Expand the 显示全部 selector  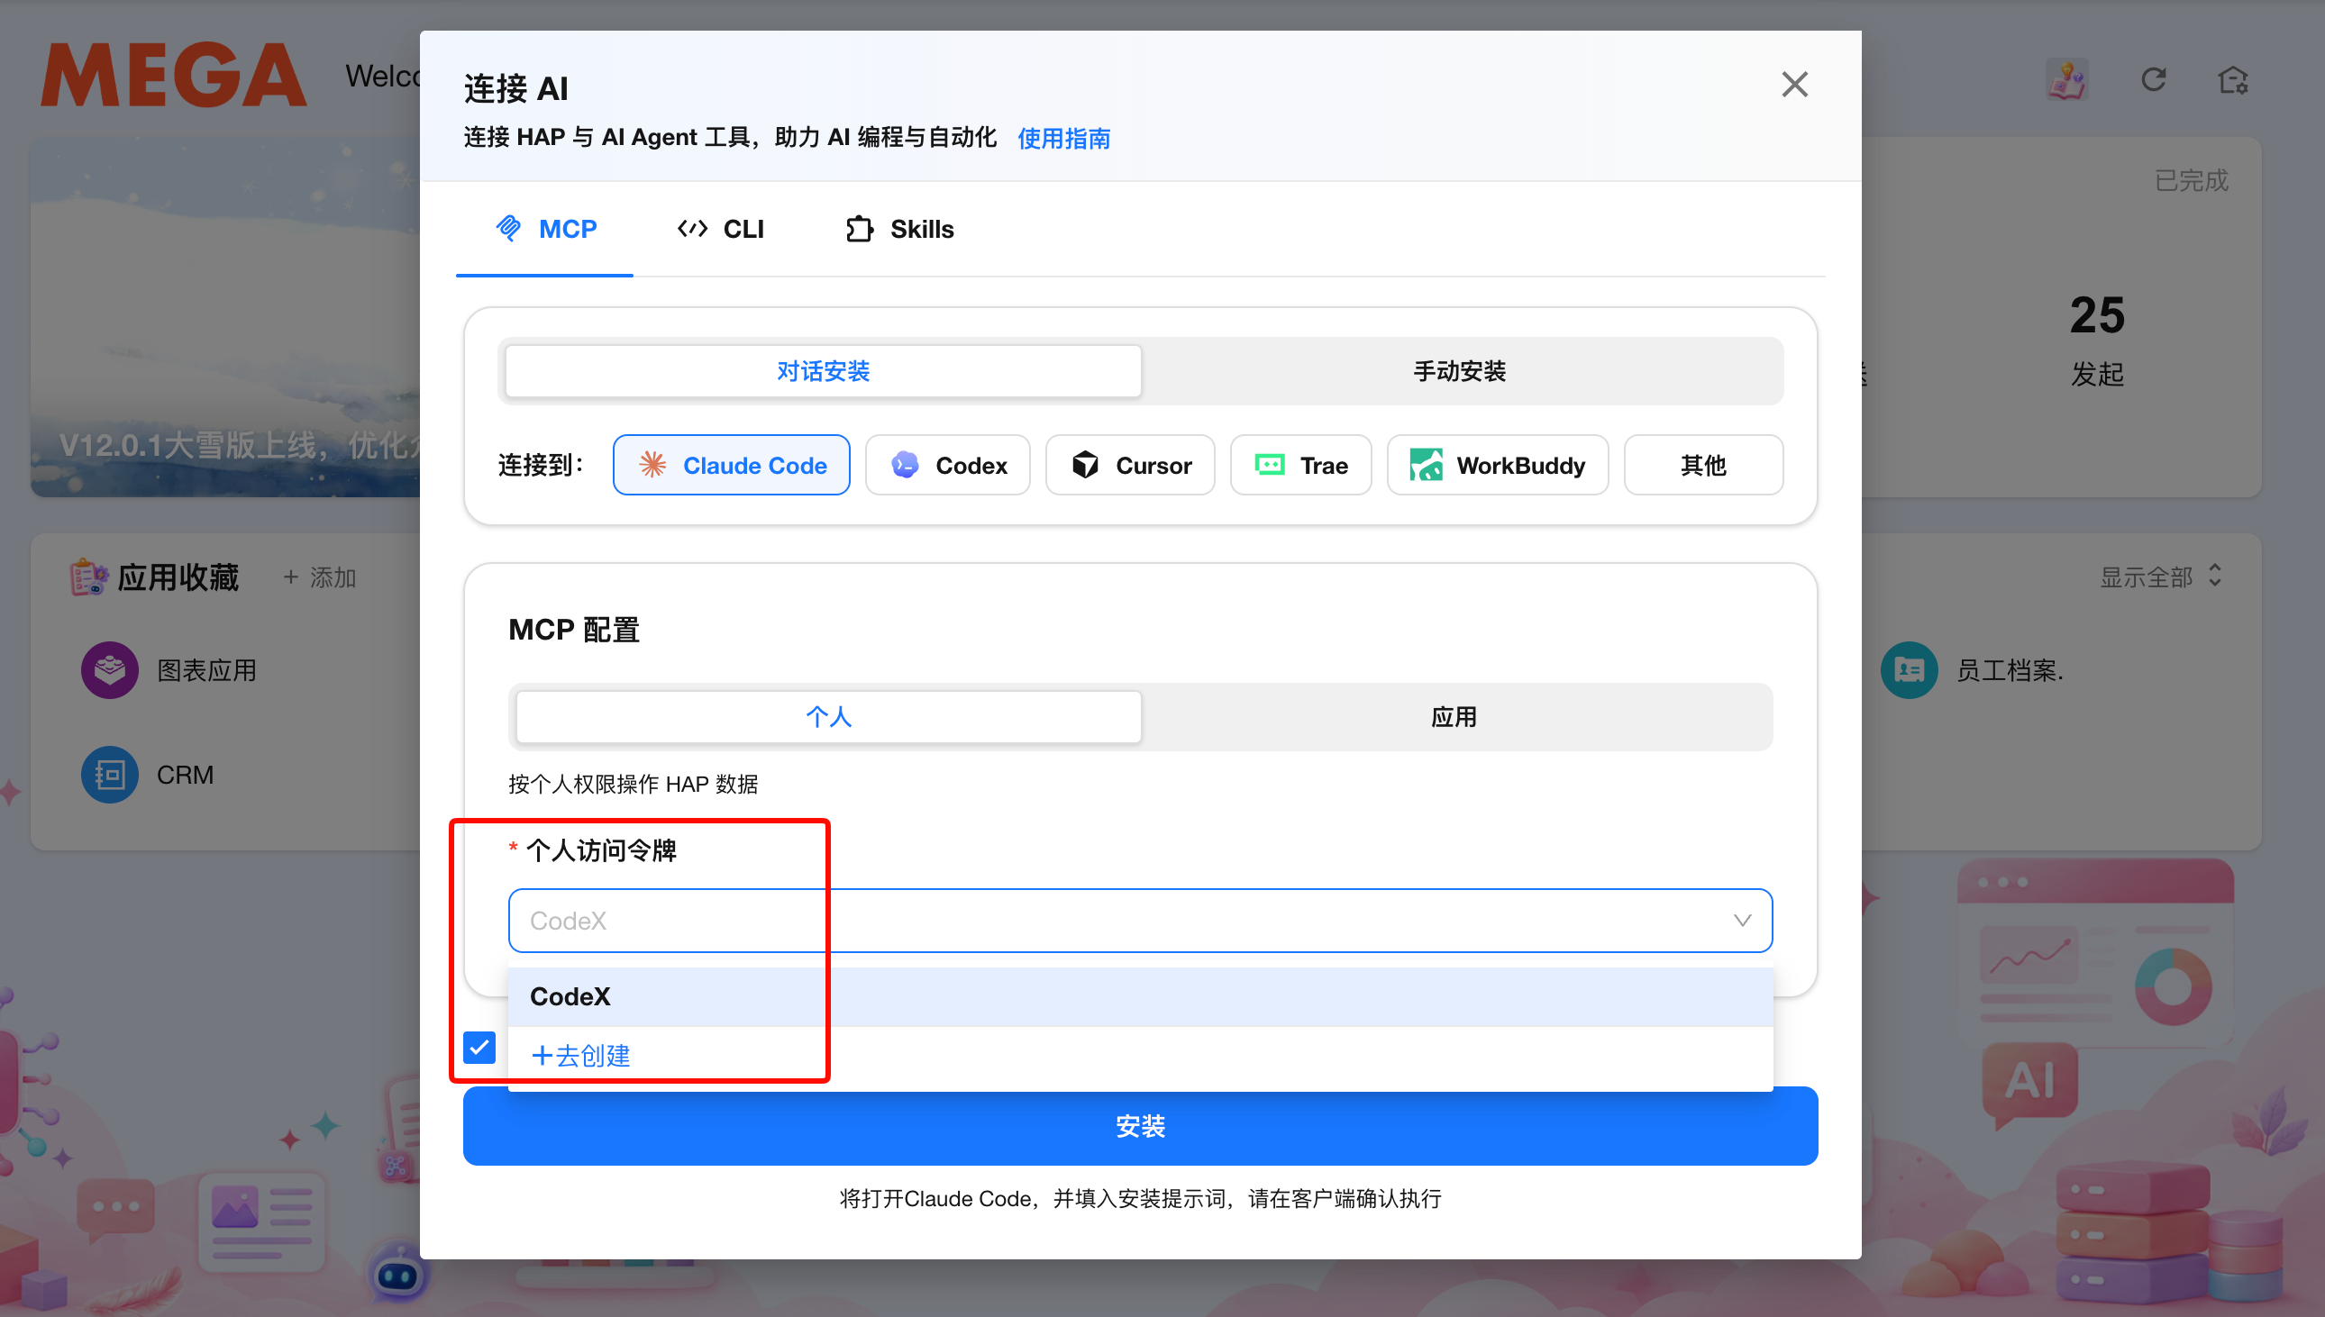click(2160, 577)
